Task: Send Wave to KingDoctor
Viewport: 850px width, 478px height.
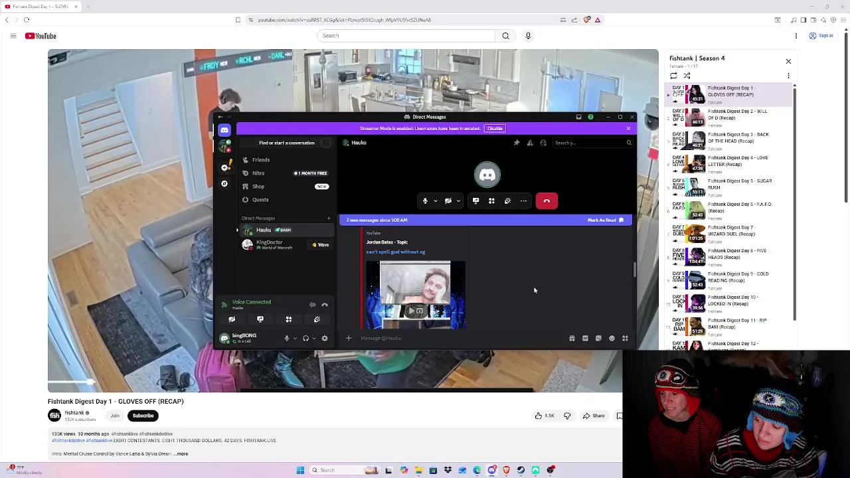Action: coord(321,245)
